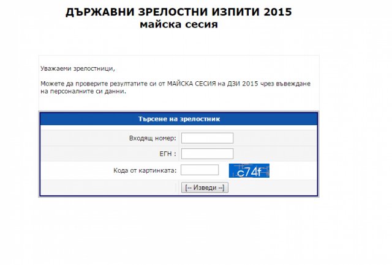Viewport: 392px width, 265px height.
Task: Click the Входящ номер: label
Action: pos(153,138)
